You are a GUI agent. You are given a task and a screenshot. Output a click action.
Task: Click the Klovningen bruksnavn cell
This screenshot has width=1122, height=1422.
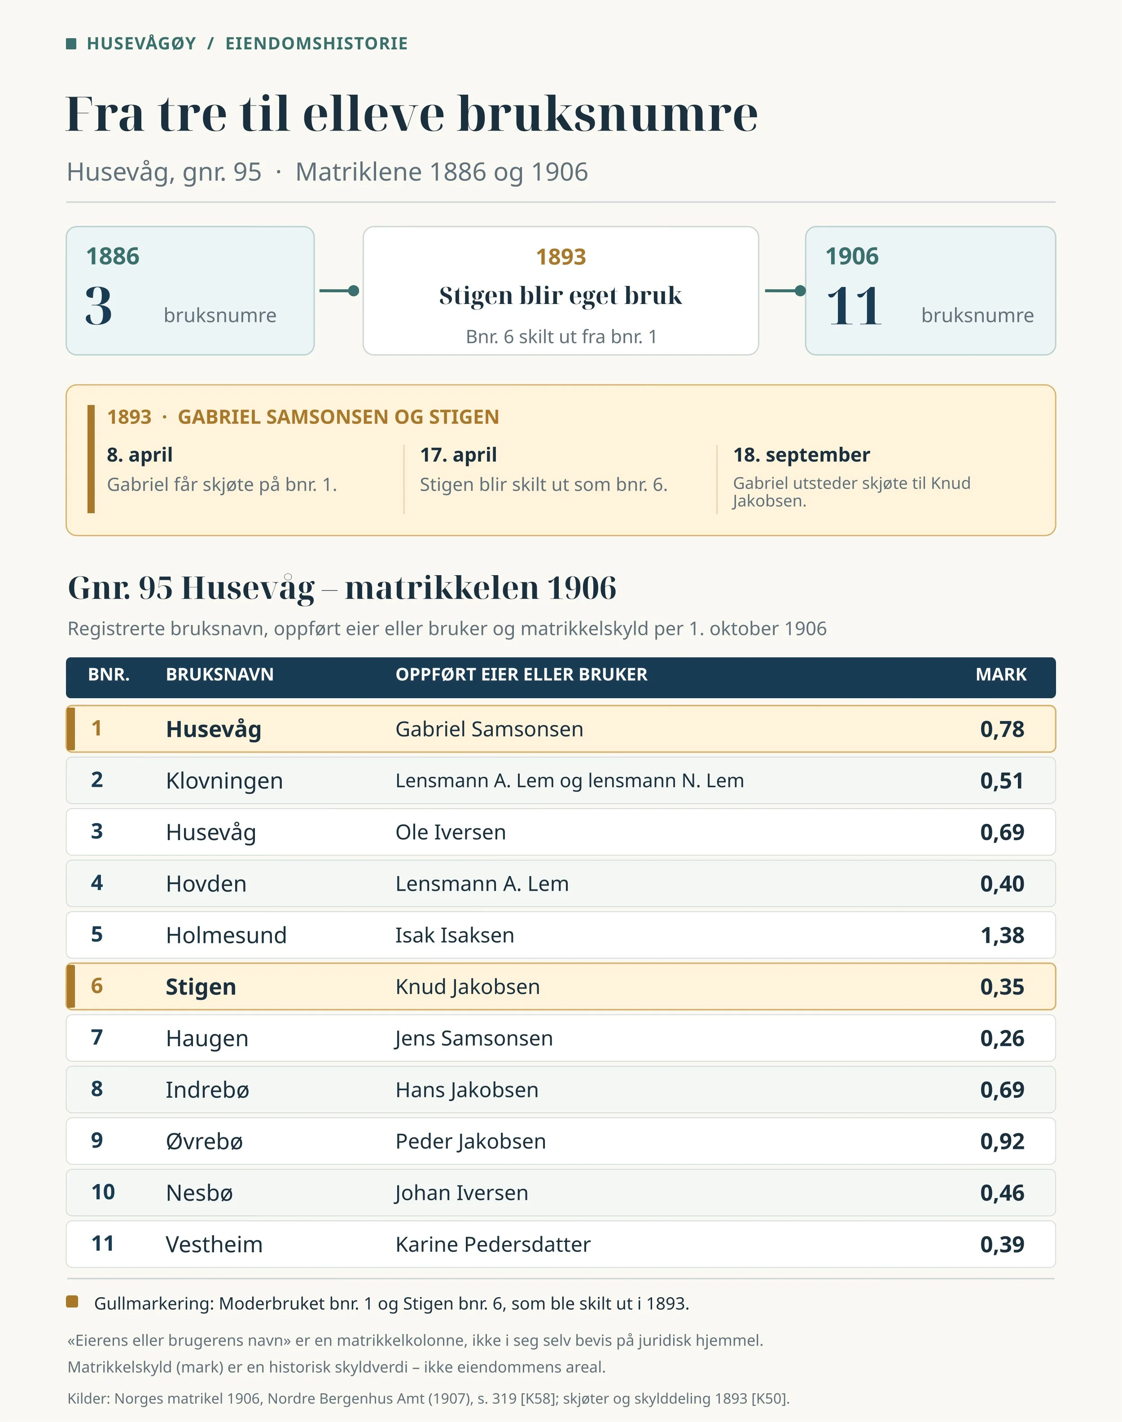tap(225, 781)
